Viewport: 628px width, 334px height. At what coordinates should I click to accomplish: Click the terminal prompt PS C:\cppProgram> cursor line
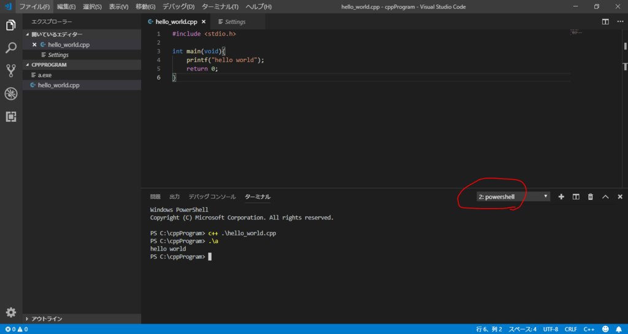coord(181,257)
